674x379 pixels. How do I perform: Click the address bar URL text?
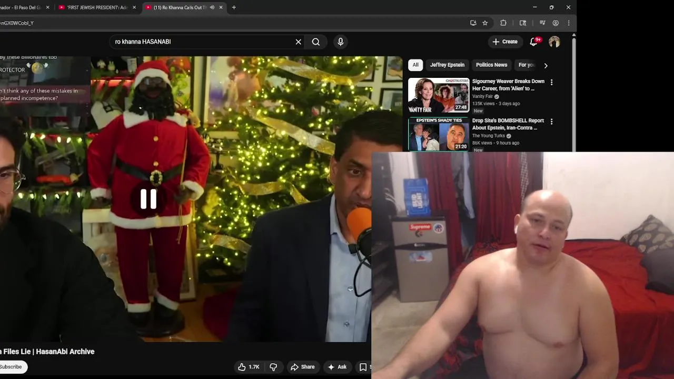click(x=17, y=23)
